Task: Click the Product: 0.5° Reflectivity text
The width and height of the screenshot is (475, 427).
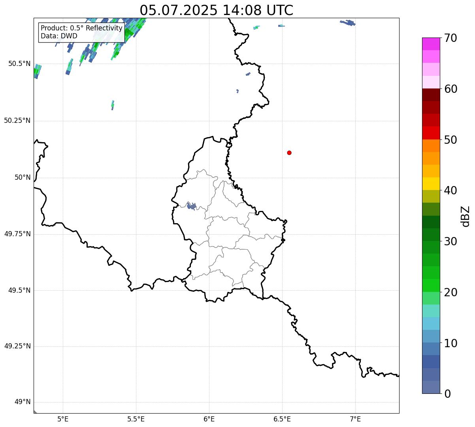Action: pos(81,28)
